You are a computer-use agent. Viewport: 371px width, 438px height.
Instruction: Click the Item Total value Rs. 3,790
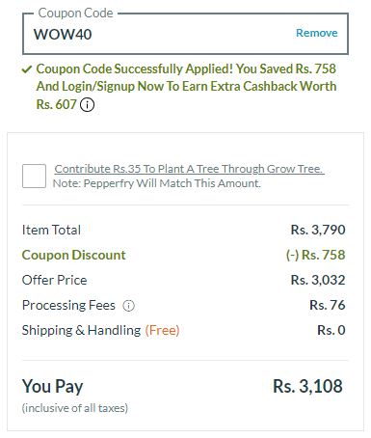point(318,230)
